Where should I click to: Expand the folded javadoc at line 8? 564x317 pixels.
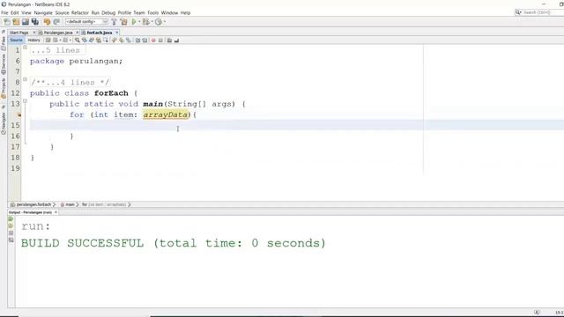coord(25,79)
